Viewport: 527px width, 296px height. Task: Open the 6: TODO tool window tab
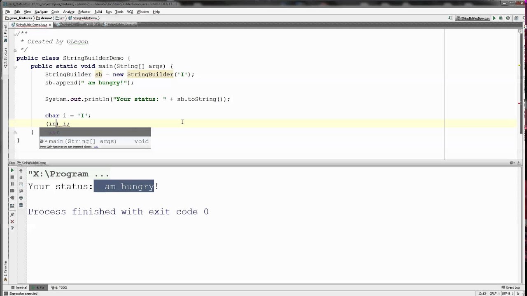[x=58, y=287]
